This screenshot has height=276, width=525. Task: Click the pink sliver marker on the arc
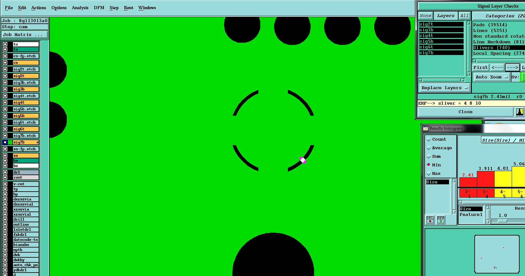303,160
